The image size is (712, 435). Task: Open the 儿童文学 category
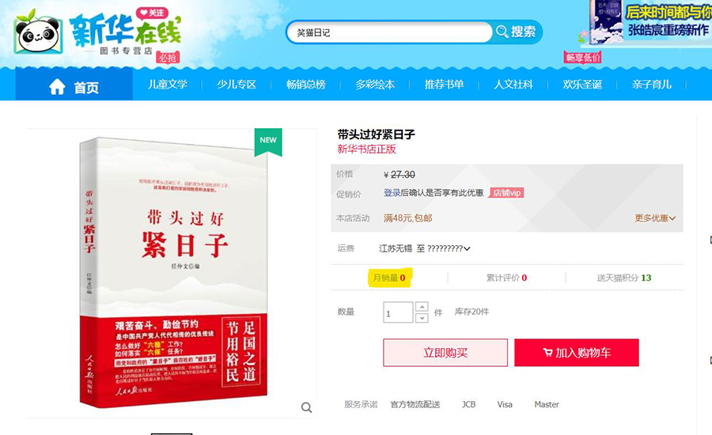168,85
